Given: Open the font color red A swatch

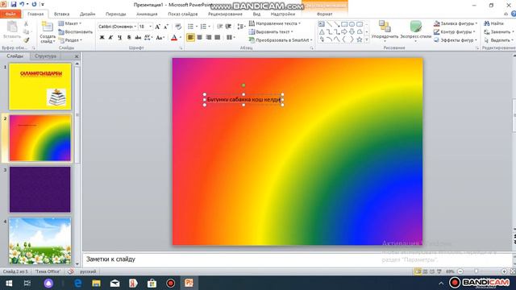Looking at the screenshot, I should pyautogui.click(x=174, y=38).
